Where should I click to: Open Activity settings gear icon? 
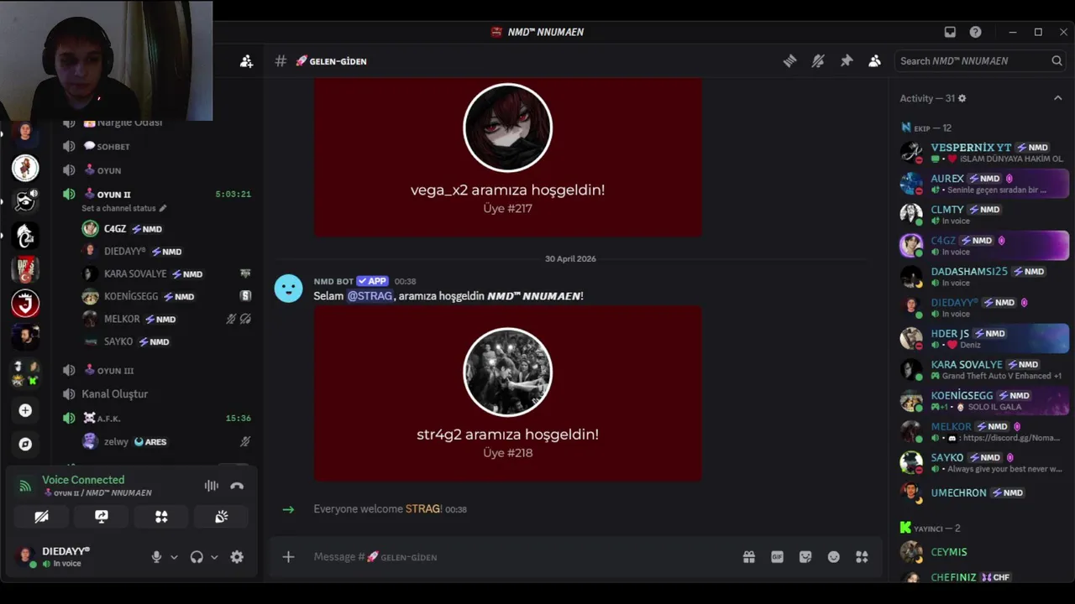click(962, 98)
